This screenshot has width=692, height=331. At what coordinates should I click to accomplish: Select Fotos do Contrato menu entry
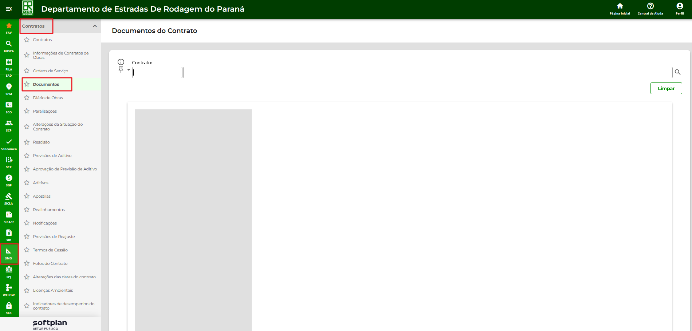tap(50, 263)
